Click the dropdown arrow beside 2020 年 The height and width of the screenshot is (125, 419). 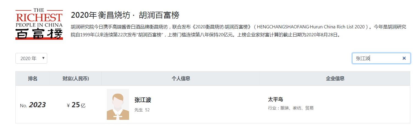click(43, 58)
